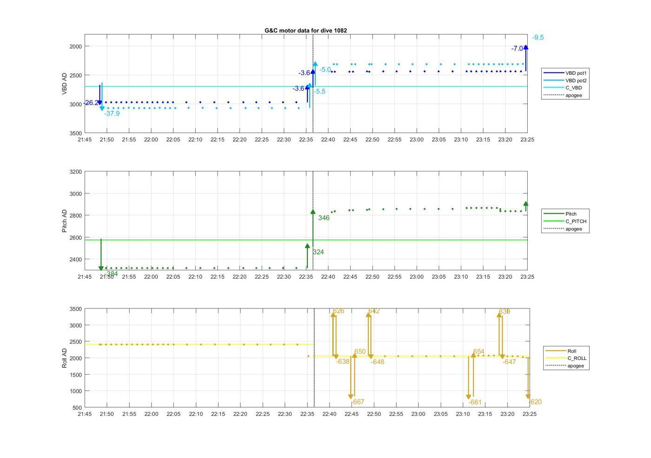The width and height of the screenshot is (651, 458).
Task: Click 'apogee' in the Pitch plot legend
Action: pyautogui.click(x=573, y=229)
